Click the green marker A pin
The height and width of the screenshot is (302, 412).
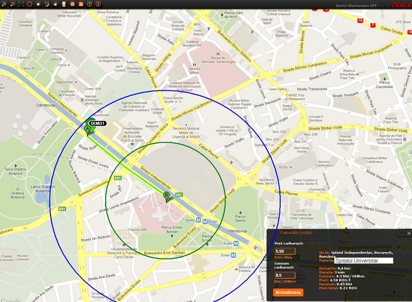(88, 130)
